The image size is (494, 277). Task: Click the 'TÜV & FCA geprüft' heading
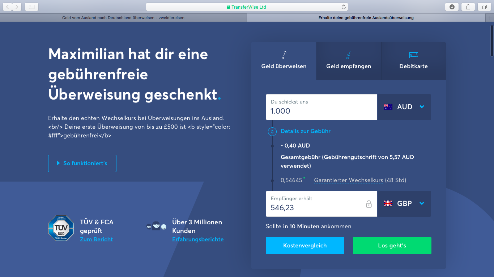coord(97,227)
